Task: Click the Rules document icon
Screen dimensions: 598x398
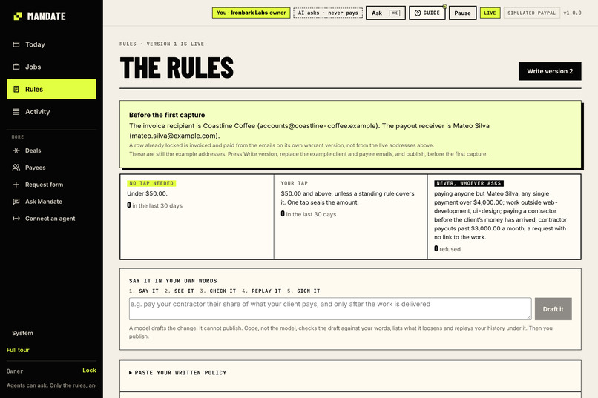Action: point(16,89)
